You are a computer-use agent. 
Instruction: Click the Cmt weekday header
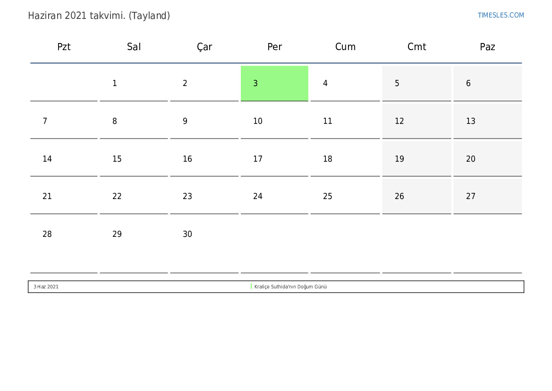[x=416, y=47]
